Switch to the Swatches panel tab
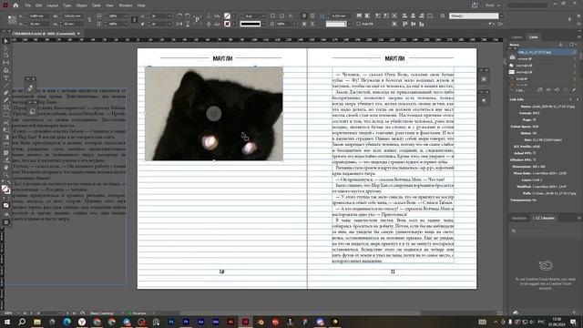This screenshot has width=583, height=328. [x=519, y=218]
